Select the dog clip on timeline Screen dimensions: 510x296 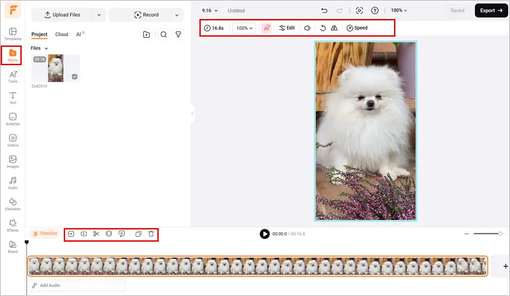(258, 266)
